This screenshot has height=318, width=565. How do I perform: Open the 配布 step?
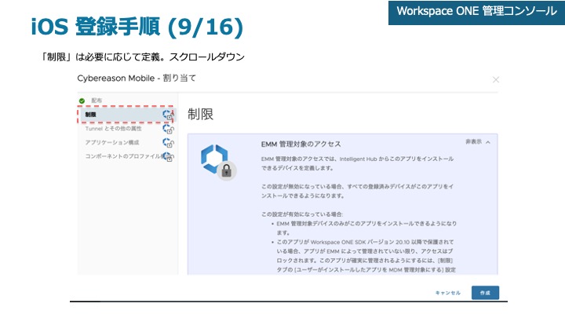point(97,101)
